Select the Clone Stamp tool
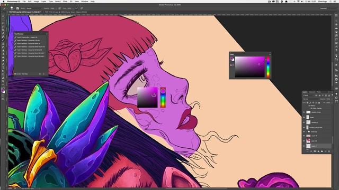 pos(3,43)
